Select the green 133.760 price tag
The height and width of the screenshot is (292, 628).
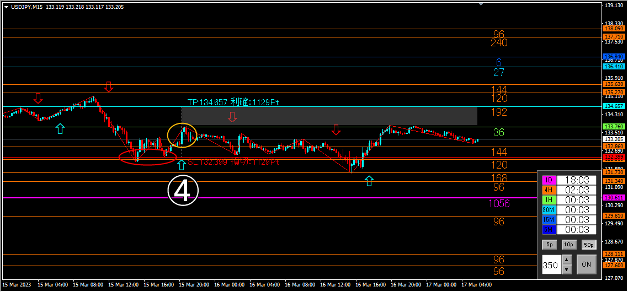point(614,127)
